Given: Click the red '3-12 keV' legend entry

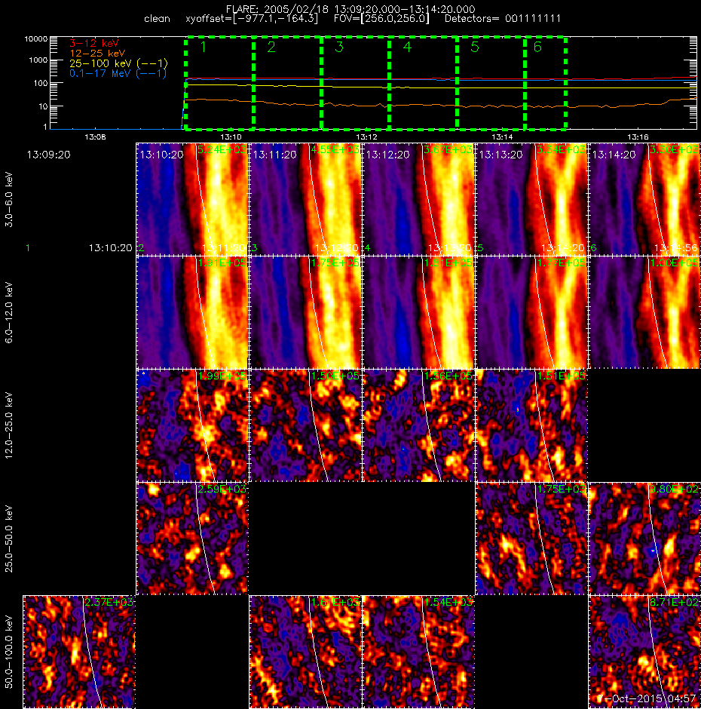Looking at the screenshot, I should point(94,43).
